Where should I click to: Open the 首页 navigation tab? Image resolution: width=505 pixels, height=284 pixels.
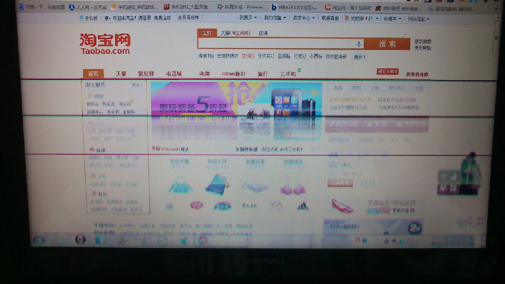tap(93, 74)
